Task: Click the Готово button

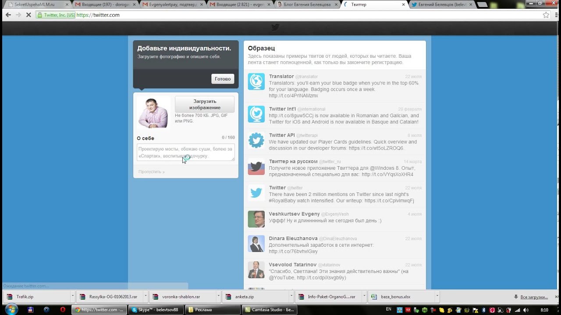Action: [223, 79]
